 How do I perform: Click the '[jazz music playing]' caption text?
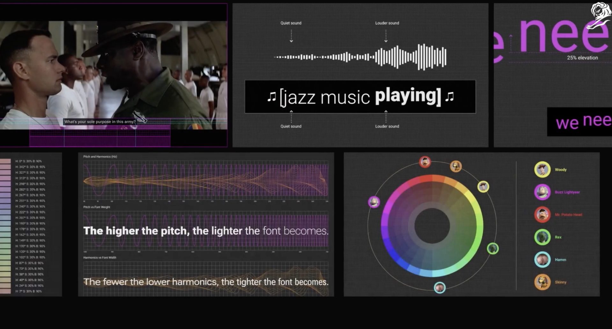click(x=360, y=97)
